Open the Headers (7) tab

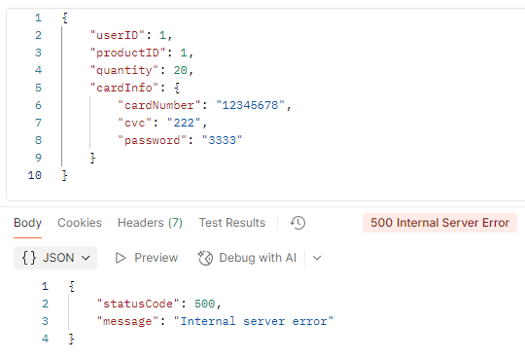click(150, 223)
